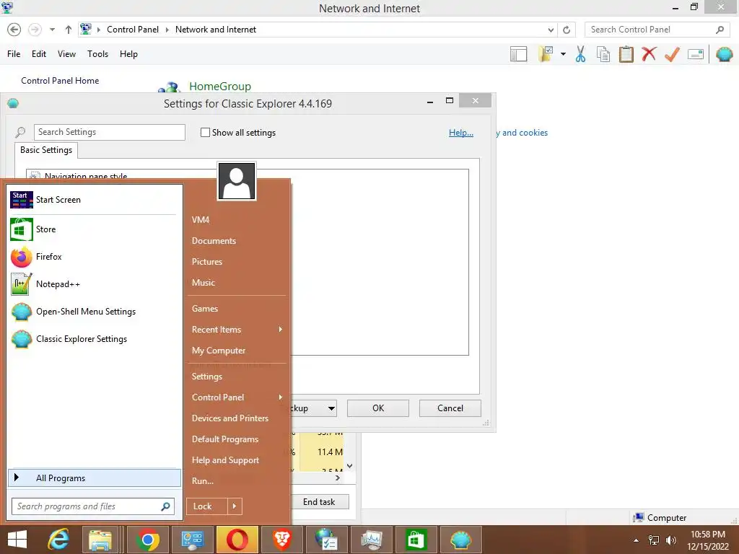Open the Edit menu
The width and height of the screenshot is (739, 554).
click(39, 54)
